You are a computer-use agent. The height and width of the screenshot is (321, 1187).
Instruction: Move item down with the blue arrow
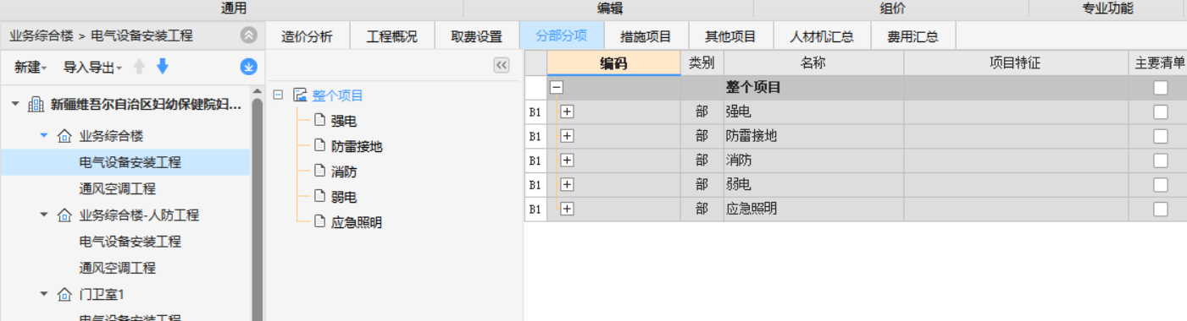163,67
